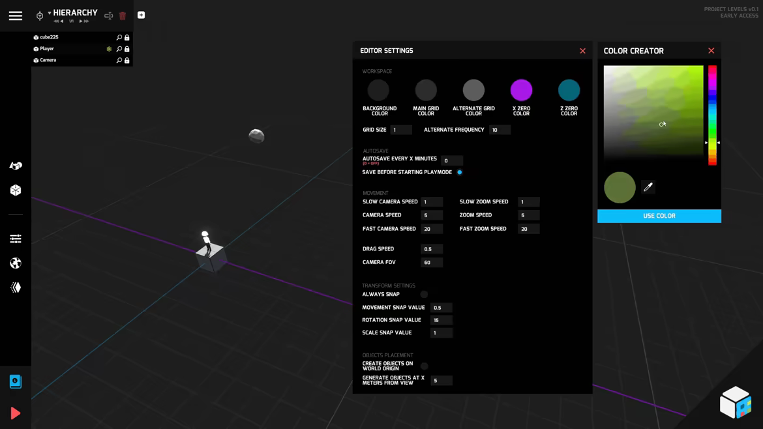Click the Slow Zoom Speed field
Viewport: 763px width, 429px height.
pyautogui.click(x=528, y=202)
